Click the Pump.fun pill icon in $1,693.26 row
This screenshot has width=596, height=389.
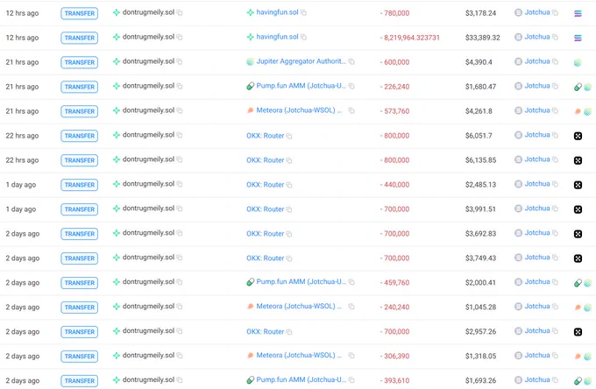(x=578, y=381)
